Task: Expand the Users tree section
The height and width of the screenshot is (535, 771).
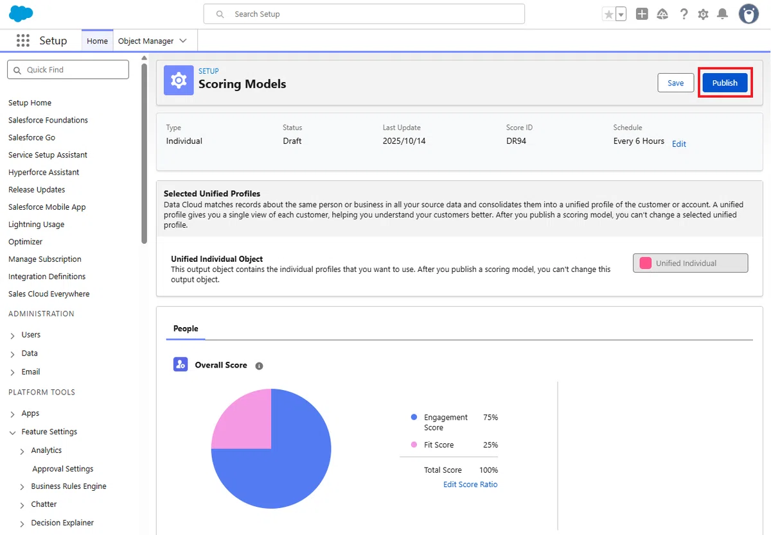Action: click(x=13, y=335)
